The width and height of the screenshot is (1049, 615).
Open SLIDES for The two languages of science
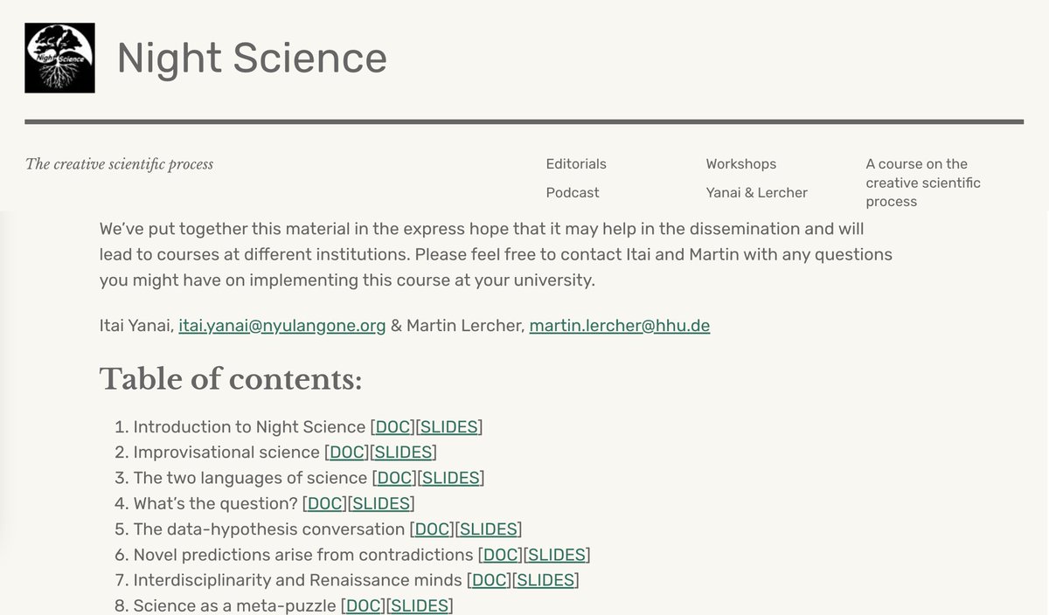coord(451,478)
